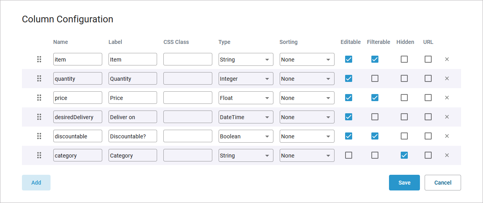483x203 pixels.
Task: Remove the item row using the X
Action: coord(447,59)
